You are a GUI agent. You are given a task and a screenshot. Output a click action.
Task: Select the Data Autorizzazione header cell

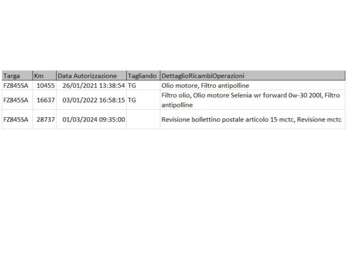91,76
